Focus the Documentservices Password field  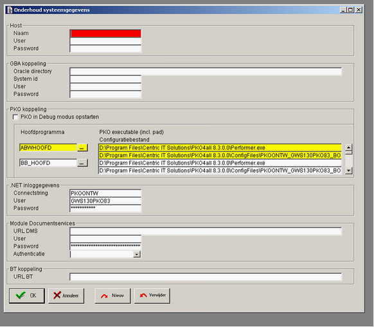[x=105, y=247]
